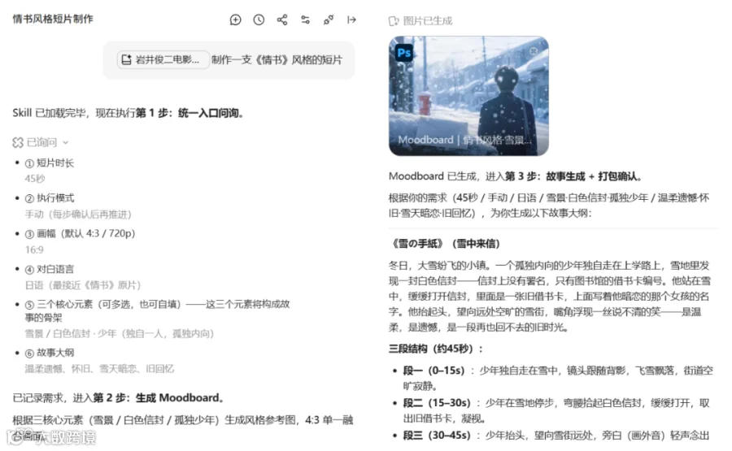Click the 图片已生成 status icon
The image size is (732, 451).
(x=394, y=21)
